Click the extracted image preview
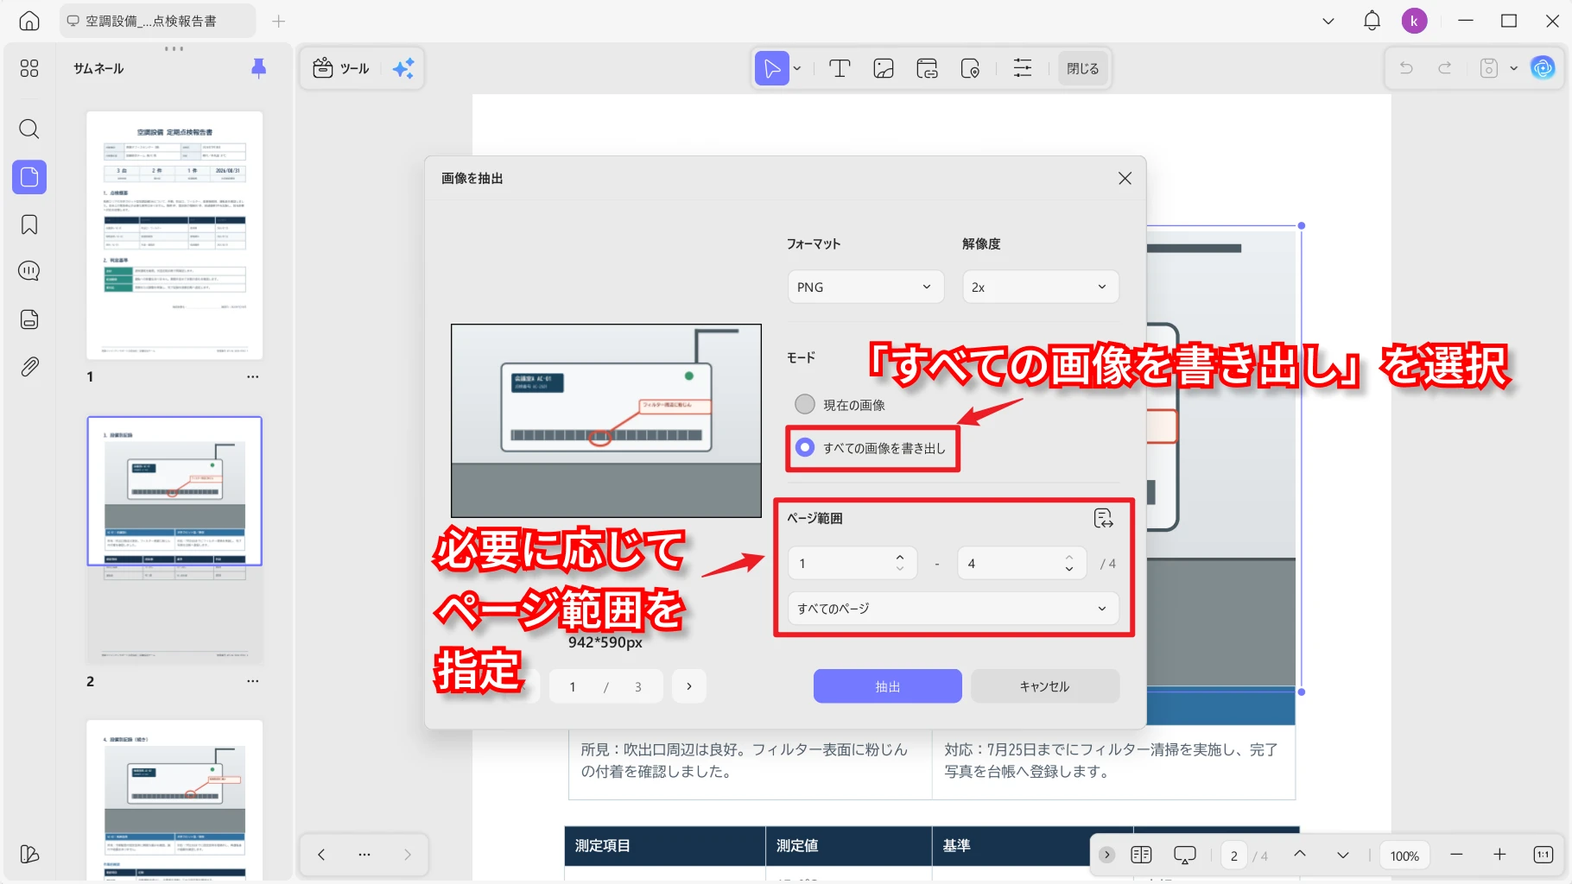The width and height of the screenshot is (1572, 884). point(606,420)
